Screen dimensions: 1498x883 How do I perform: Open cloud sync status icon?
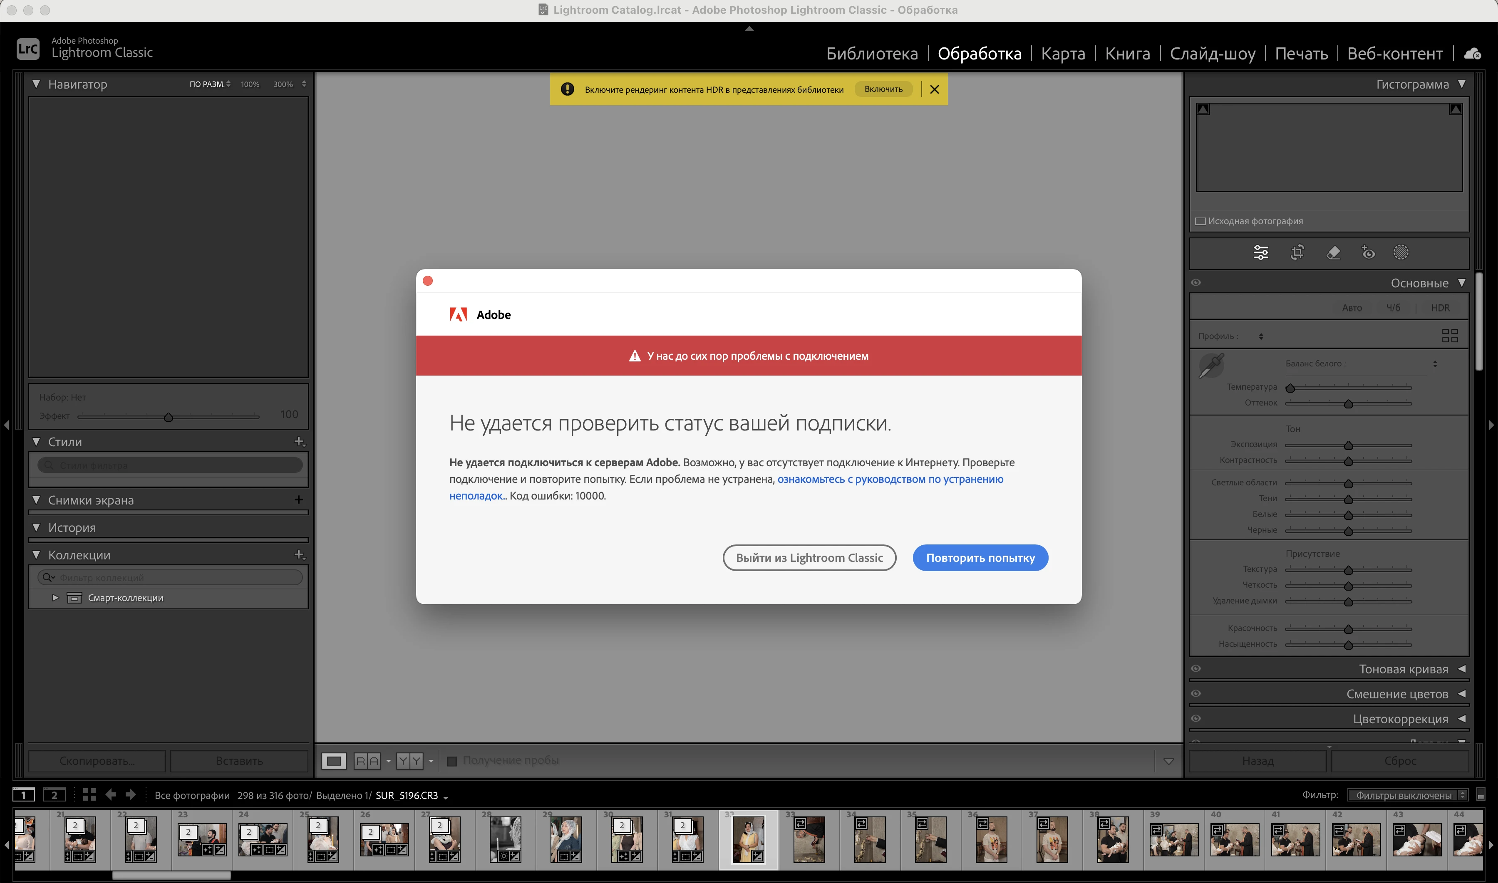[1472, 54]
